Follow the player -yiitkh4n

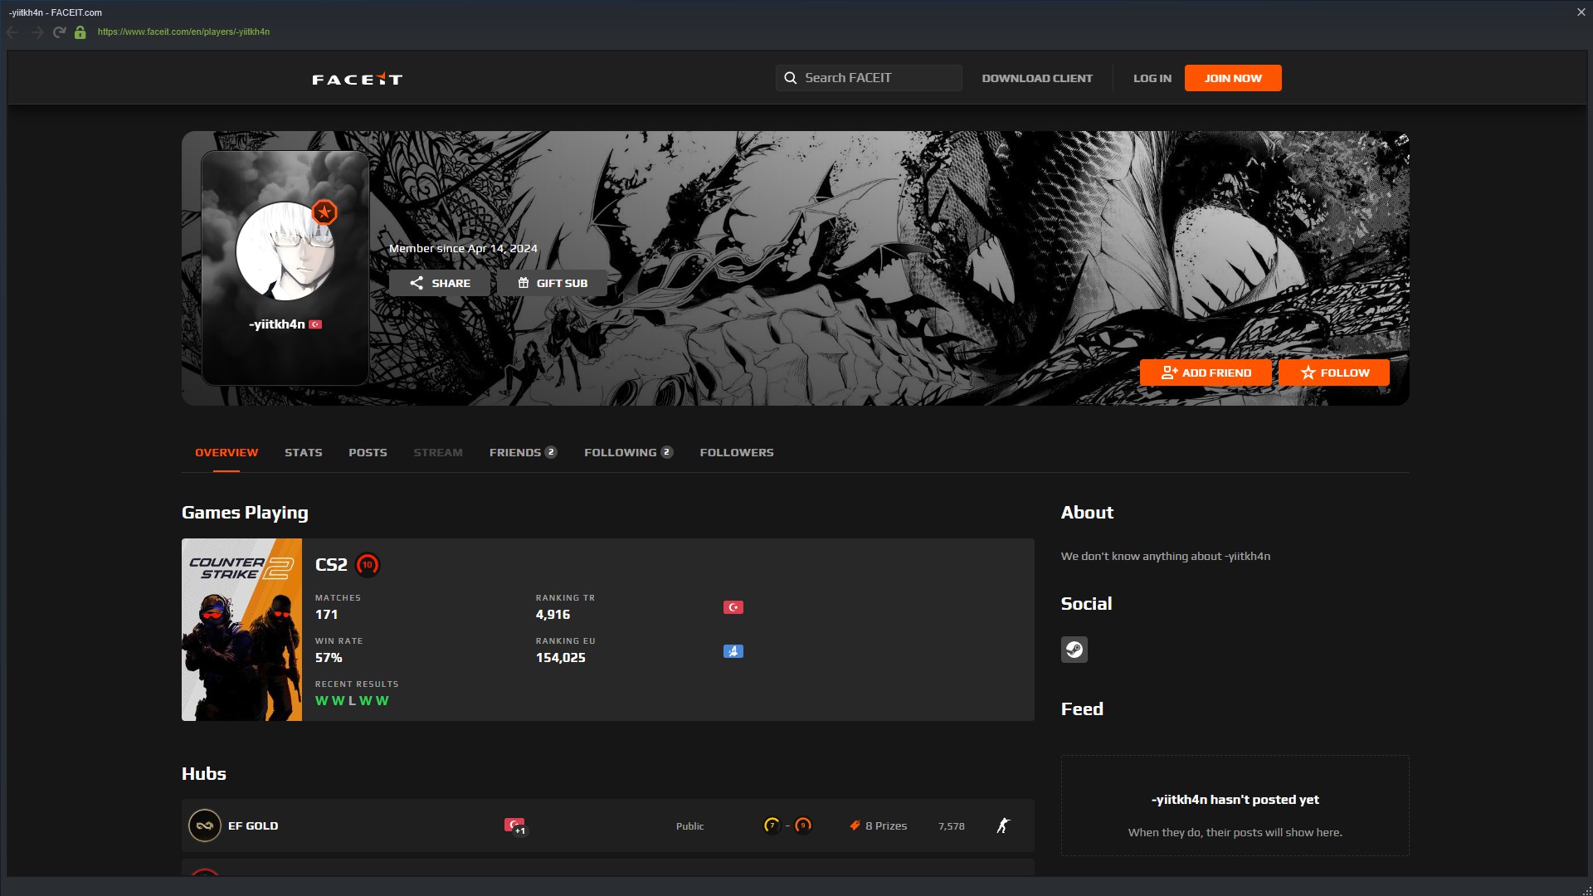click(1334, 373)
